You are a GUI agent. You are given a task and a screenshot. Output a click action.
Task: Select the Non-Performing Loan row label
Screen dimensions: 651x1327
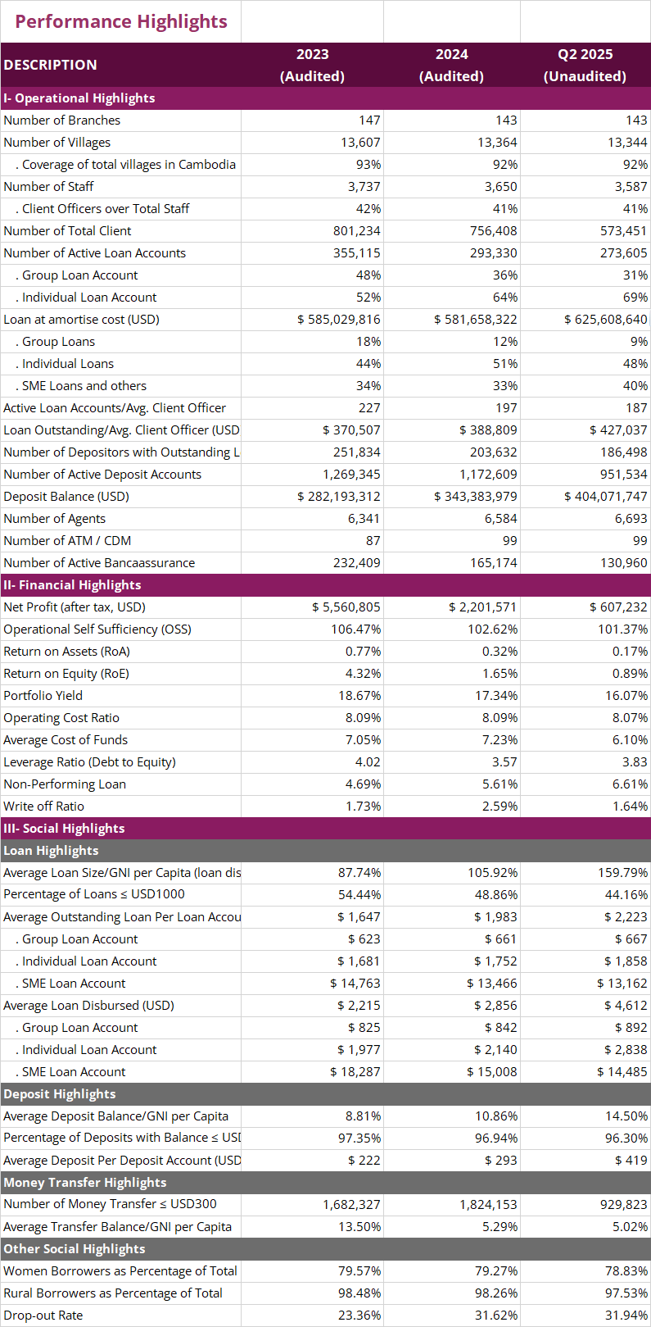pos(65,784)
